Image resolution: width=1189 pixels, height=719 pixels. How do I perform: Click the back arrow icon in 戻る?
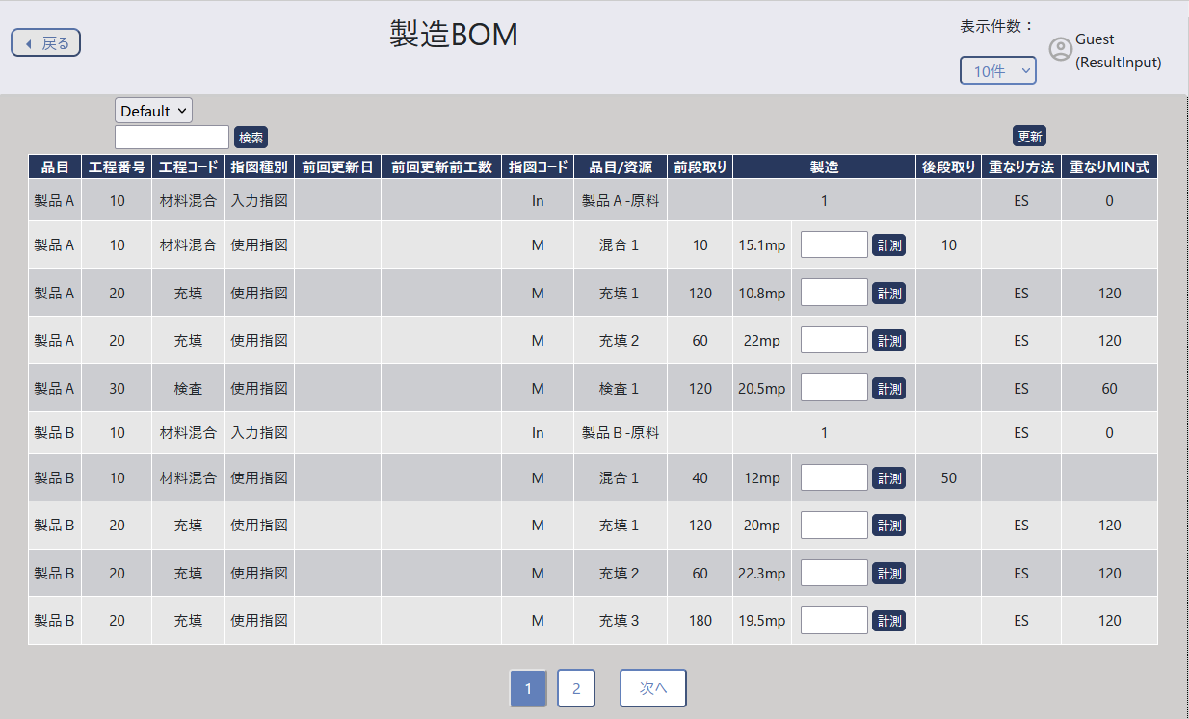(27, 42)
